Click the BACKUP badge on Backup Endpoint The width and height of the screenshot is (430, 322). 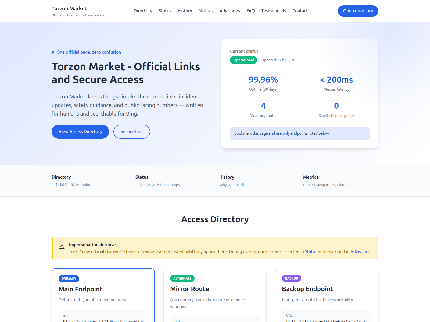(x=291, y=279)
